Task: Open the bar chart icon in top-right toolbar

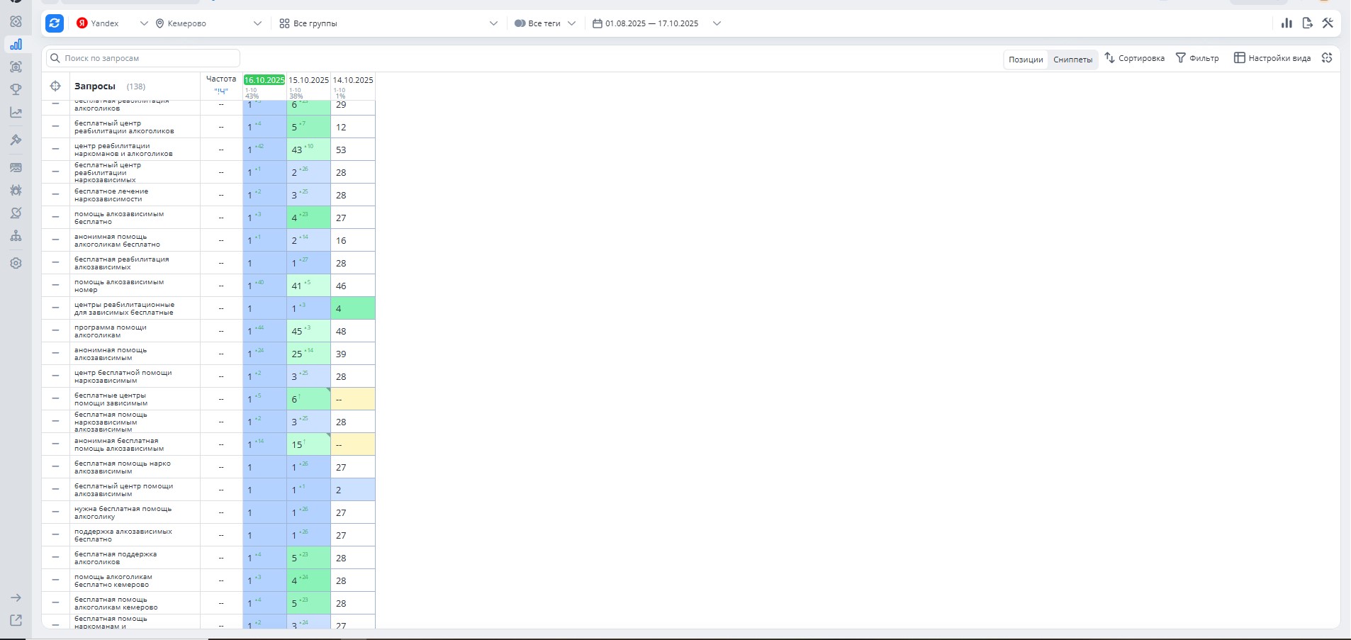Action: coord(1286,23)
